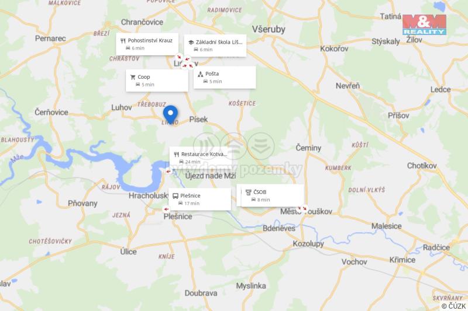
Task: Click the M&M Reality logo
Action: tap(424, 25)
